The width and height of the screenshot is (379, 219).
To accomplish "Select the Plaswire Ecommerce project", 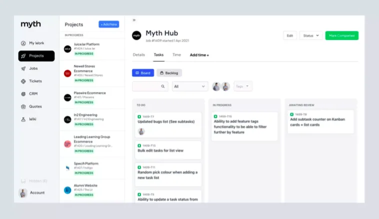I will [x=92, y=98].
